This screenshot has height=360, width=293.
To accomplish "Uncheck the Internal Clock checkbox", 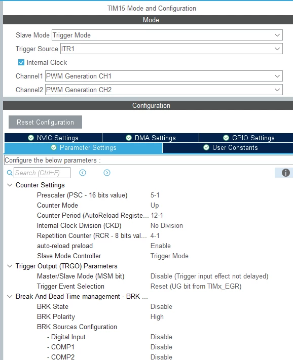I will [x=21, y=62].
